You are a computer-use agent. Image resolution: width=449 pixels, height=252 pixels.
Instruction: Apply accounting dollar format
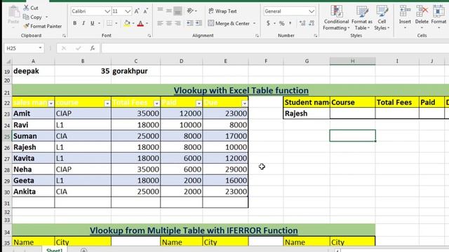coord(268,23)
